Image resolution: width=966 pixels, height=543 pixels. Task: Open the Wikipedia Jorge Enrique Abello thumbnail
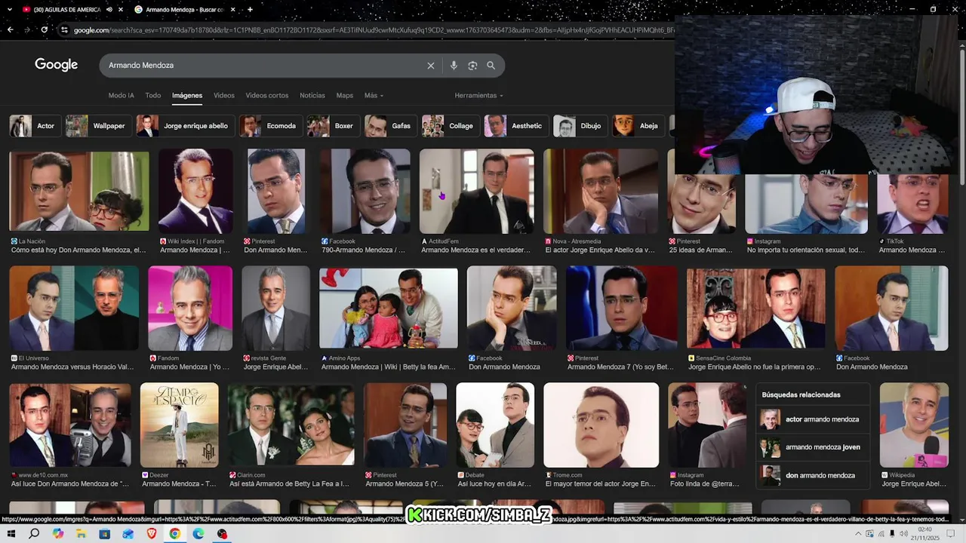pyautogui.click(x=914, y=425)
